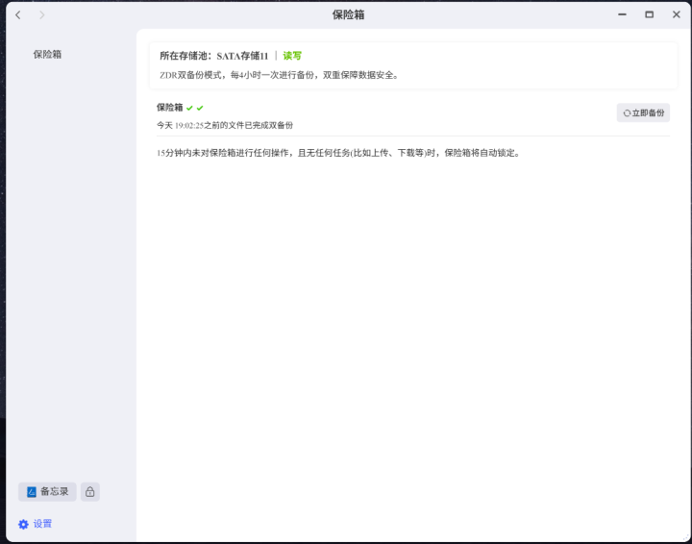Image resolution: width=692 pixels, height=544 pixels.
Task: Click the ZDR双备份模式 description text
Action: 279,74
